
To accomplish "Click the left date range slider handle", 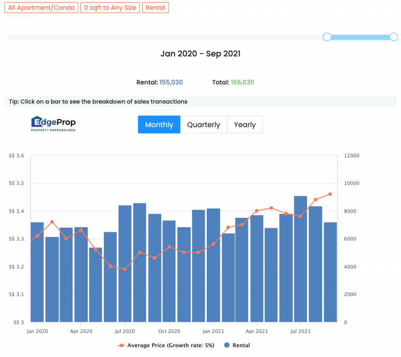I will pyautogui.click(x=327, y=37).
